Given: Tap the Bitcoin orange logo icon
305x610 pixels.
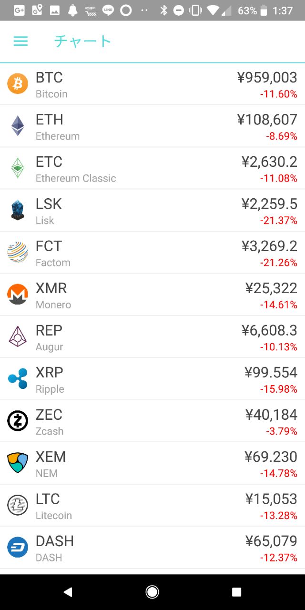Looking at the screenshot, I should coord(18,84).
